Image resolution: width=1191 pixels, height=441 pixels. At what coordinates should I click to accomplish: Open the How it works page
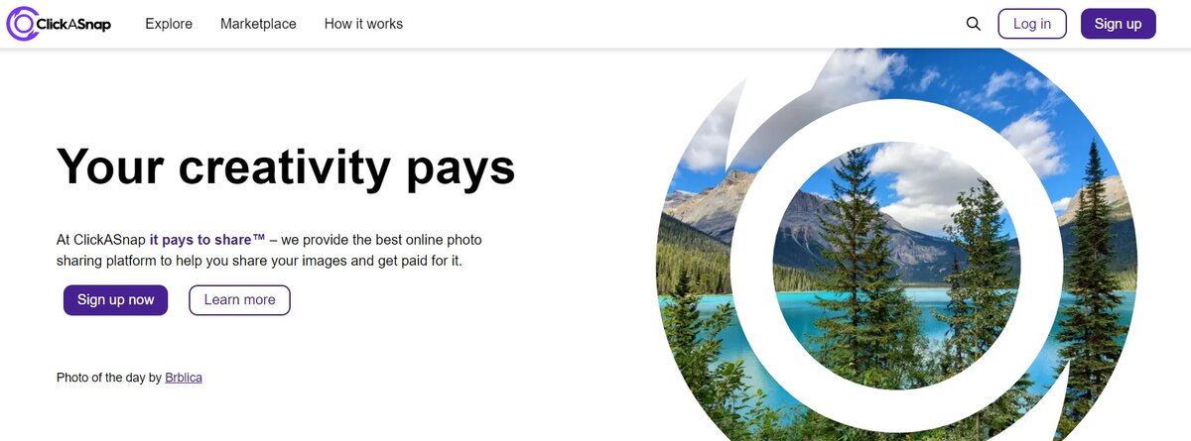(x=363, y=24)
